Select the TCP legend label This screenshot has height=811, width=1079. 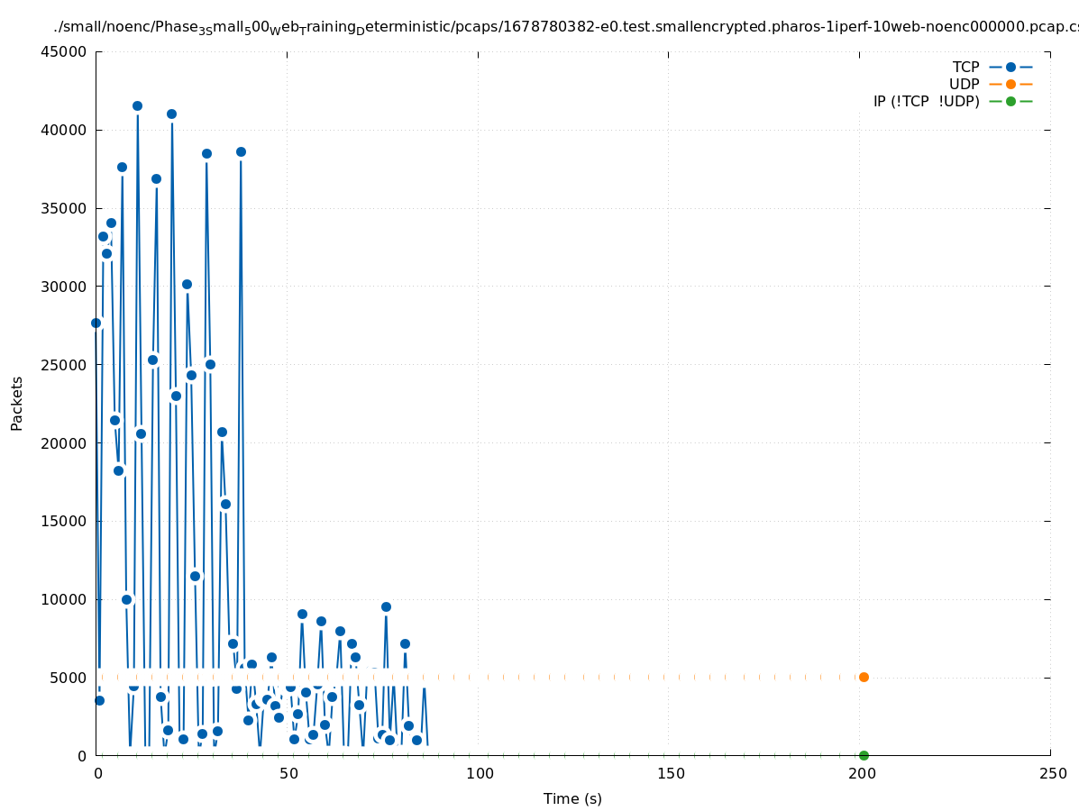coord(965,68)
